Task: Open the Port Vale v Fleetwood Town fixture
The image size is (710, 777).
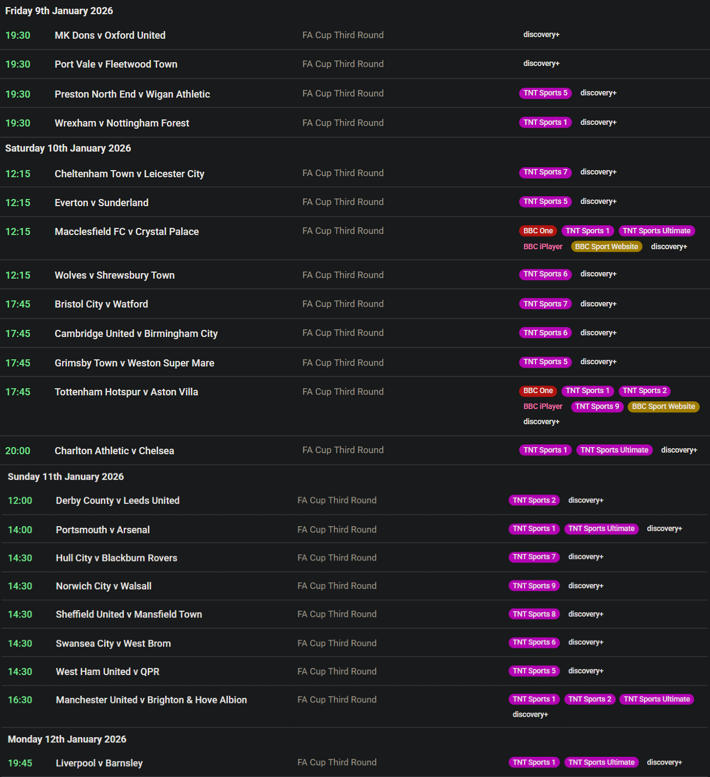Action: tap(116, 64)
